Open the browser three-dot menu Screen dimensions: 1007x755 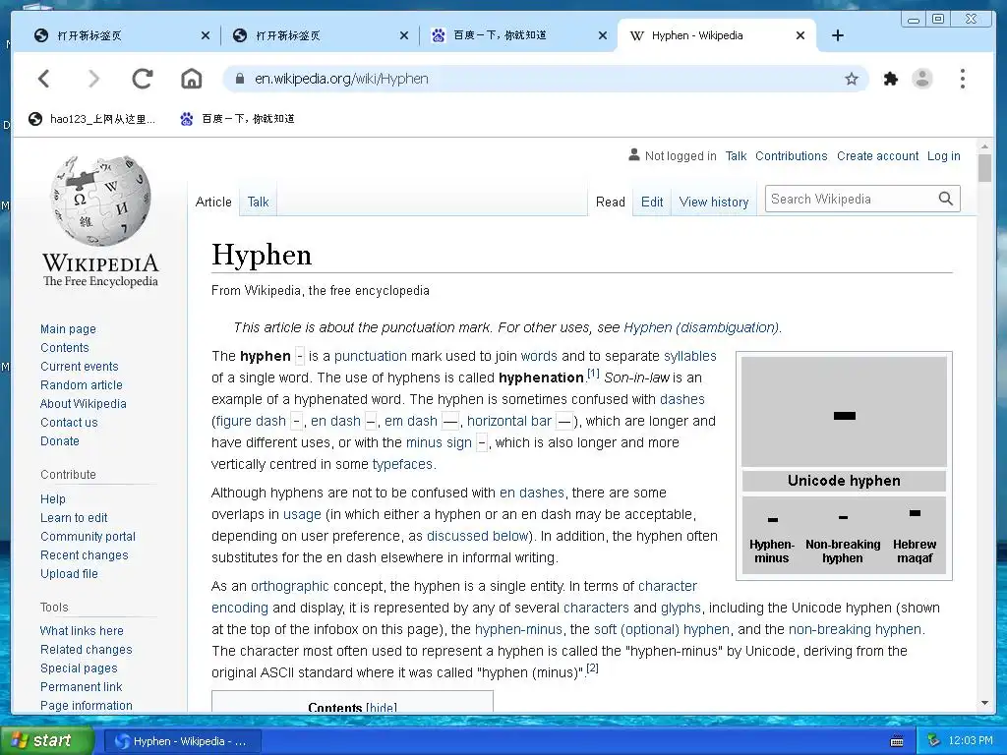pyautogui.click(x=962, y=79)
